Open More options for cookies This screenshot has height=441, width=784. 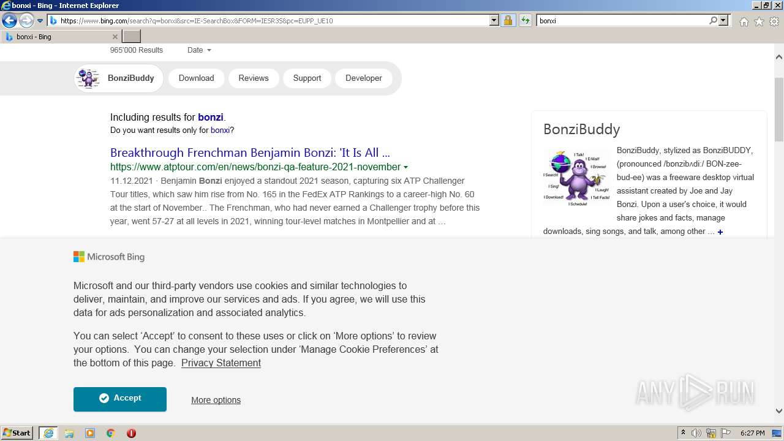216,400
